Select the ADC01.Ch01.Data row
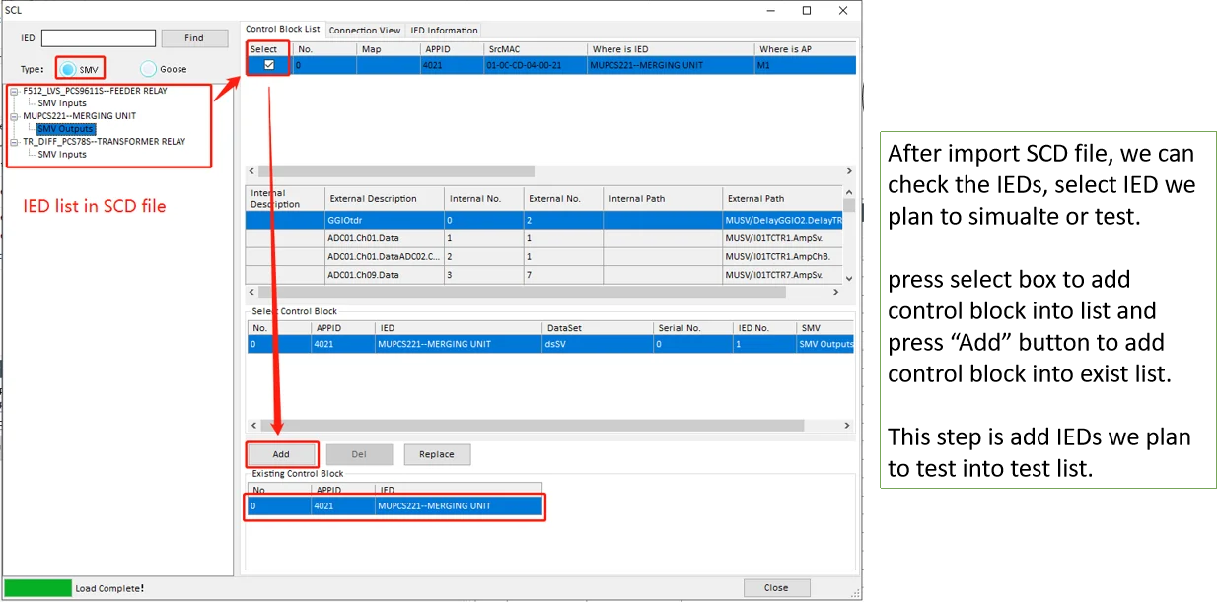This screenshot has height=603, width=1218. [544, 238]
